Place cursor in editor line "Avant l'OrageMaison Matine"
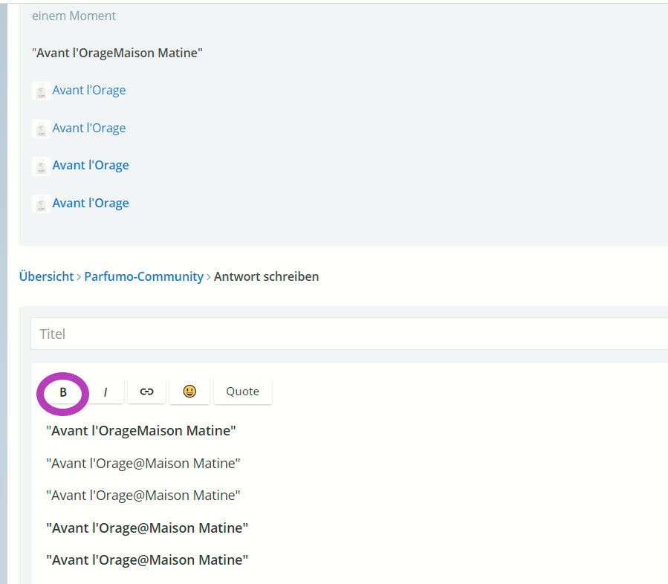Viewport: 668px width, 584px height. pyautogui.click(x=141, y=431)
